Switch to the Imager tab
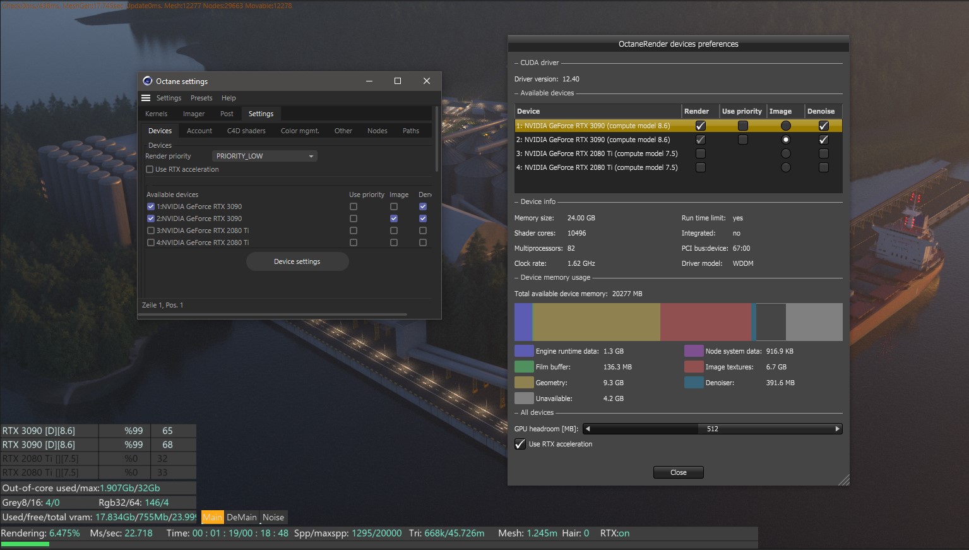Screen dimensions: 969x550 point(194,114)
